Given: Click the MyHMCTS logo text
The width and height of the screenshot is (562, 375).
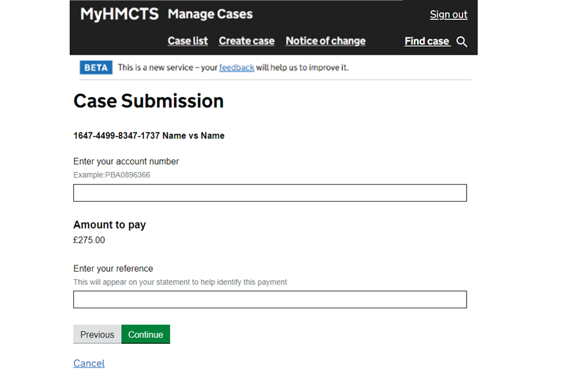Looking at the screenshot, I should [119, 14].
